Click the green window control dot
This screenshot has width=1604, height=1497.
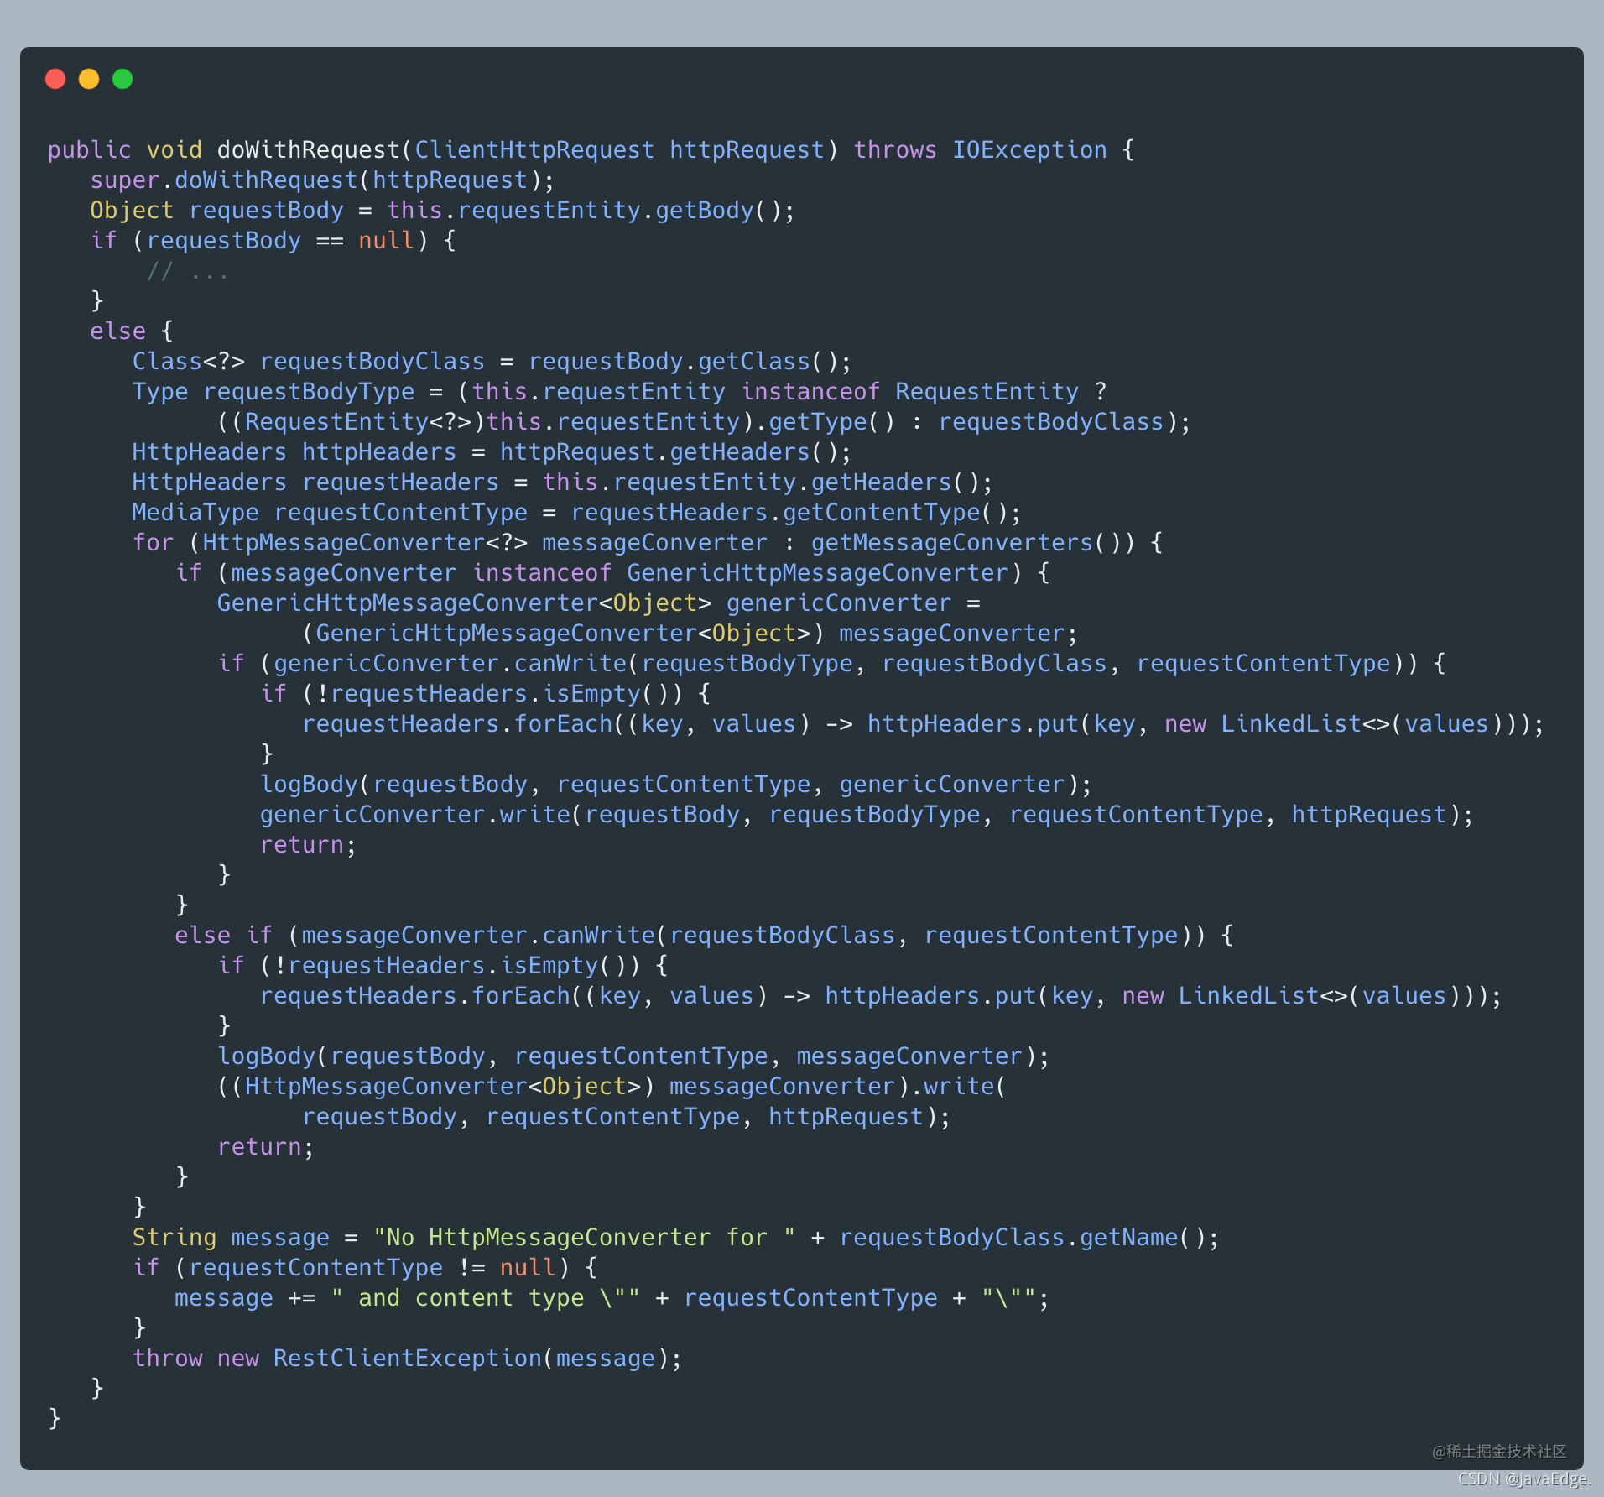122,79
